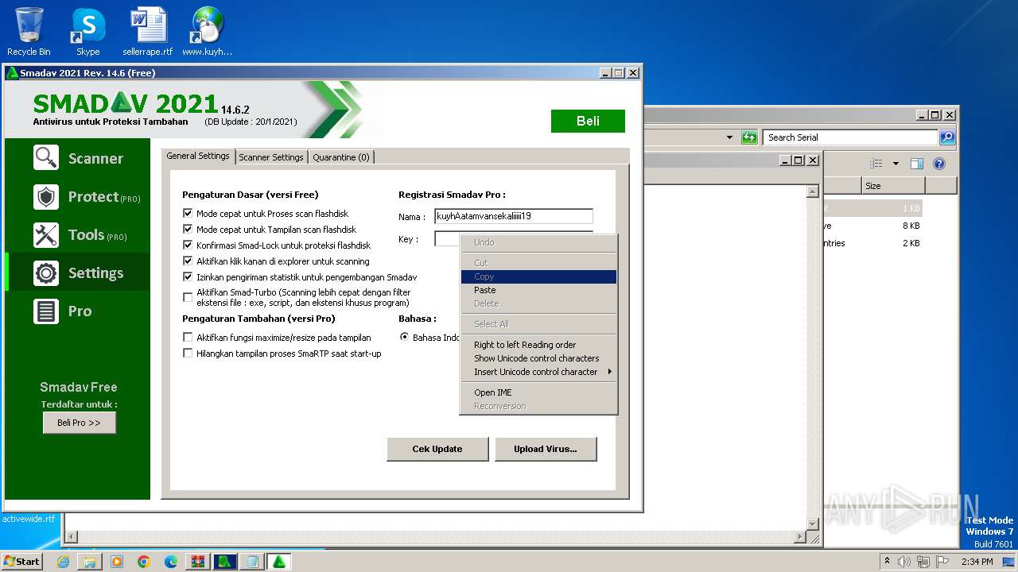Open File Explorer folder taskbar icon

coord(90,562)
